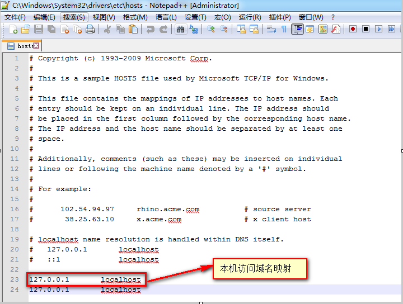Click '127.0.0.1' on commented line 20

click(67, 250)
